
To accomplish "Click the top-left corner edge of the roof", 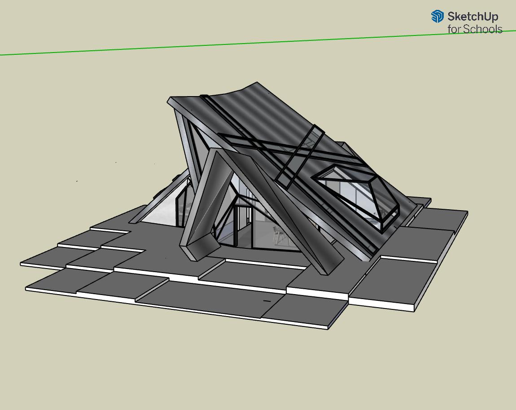I will 170,100.
